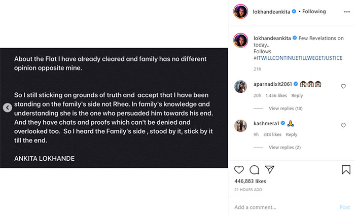This screenshot has width=355, height=215.
Task: Open kashmera1's profile avatar
Action: 240,125
